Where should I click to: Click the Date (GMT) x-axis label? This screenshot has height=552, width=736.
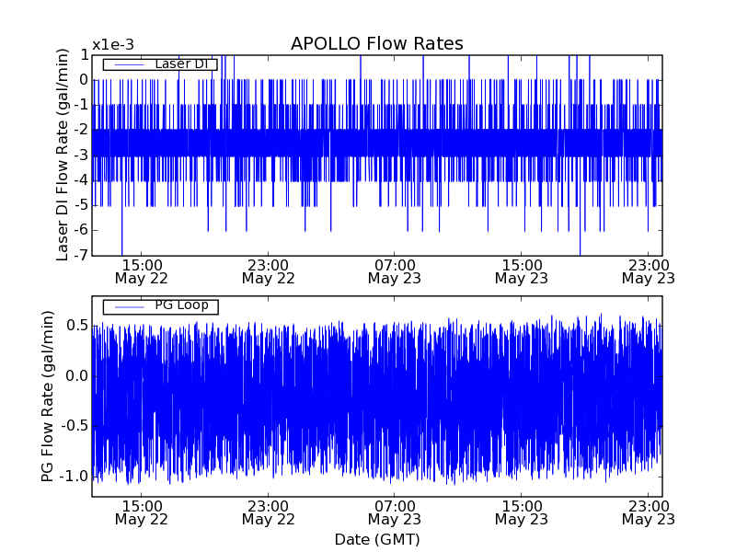coord(376,539)
